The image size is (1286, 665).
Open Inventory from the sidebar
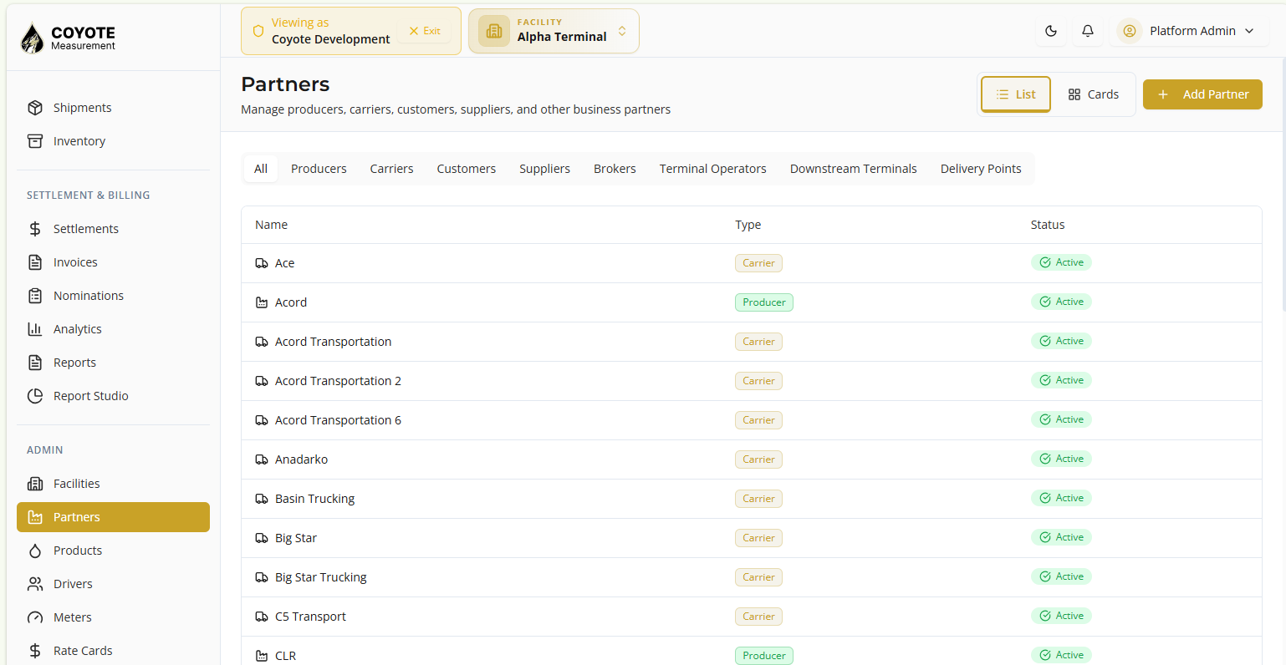click(x=113, y=141)
